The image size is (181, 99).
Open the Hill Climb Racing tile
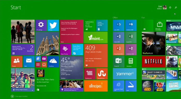pyautogui.click(x=173, y=86)
